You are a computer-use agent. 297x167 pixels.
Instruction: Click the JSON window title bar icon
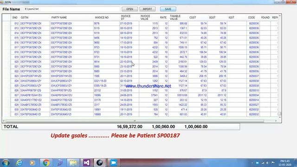pyautogui.click(x=2, y=2)
